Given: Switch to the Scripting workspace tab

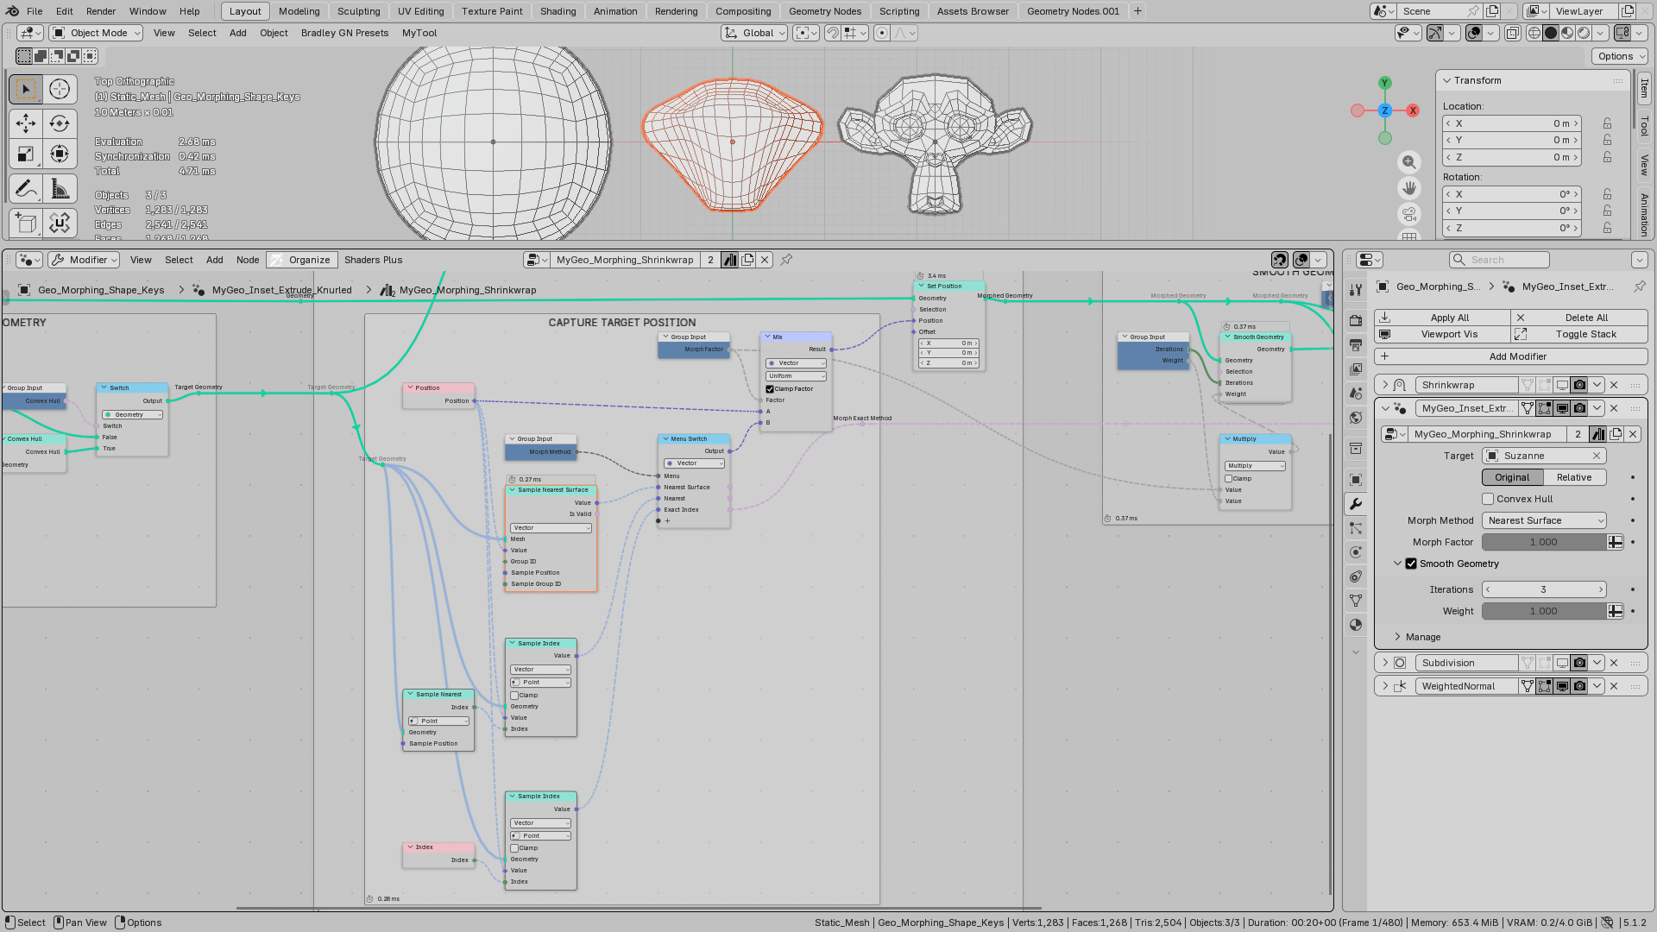Looking at the screenshot, I should coord(898,11).
